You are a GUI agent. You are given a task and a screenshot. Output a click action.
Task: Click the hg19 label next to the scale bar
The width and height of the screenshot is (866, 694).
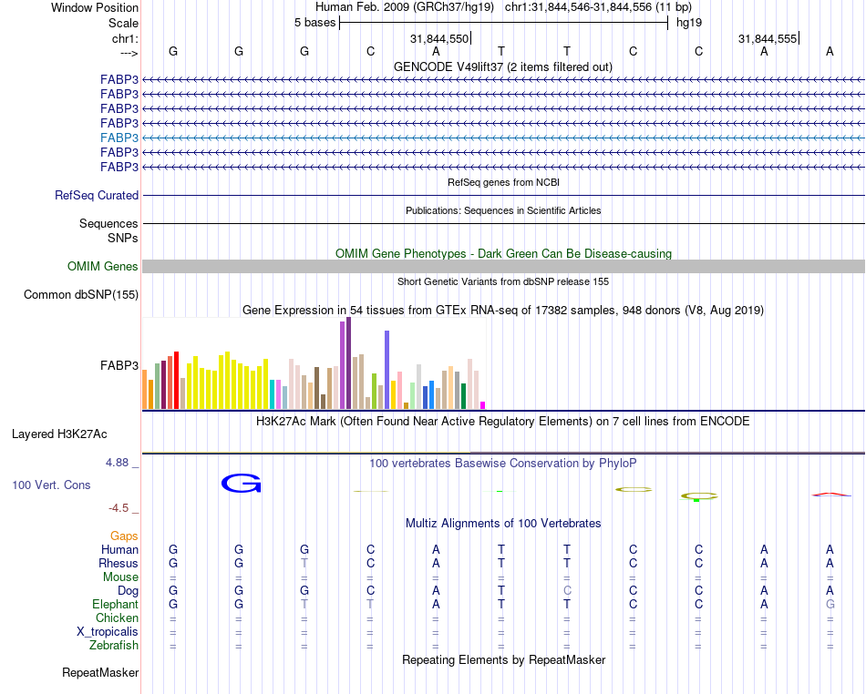tap(689, 23)
